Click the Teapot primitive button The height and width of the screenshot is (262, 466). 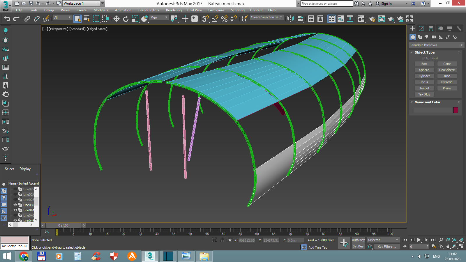[424, 88]
